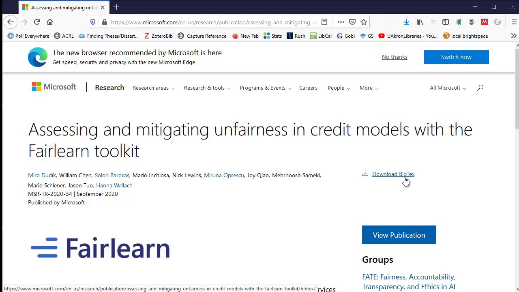The height and width of the screenshot is (292, 519).
Task: Open a new tab with the plus
Action: click(x=116, y=7)
